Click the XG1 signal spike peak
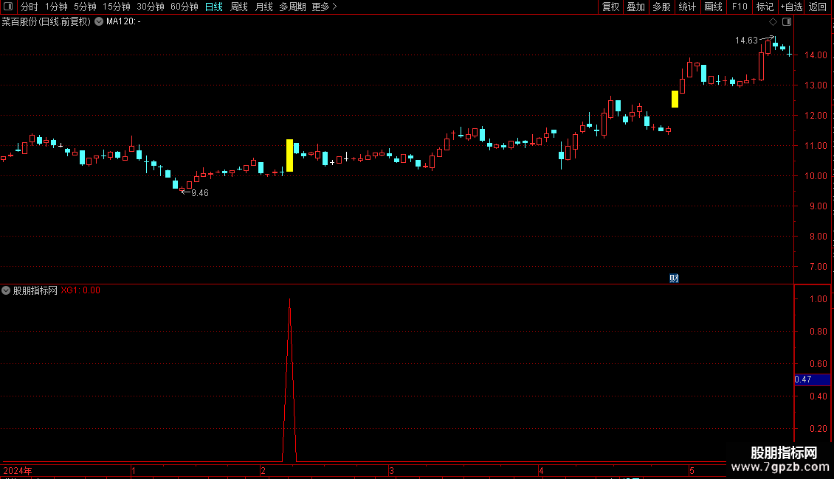Image resolution: width=834 pixels, height=479 pixels. pos(289,300)
